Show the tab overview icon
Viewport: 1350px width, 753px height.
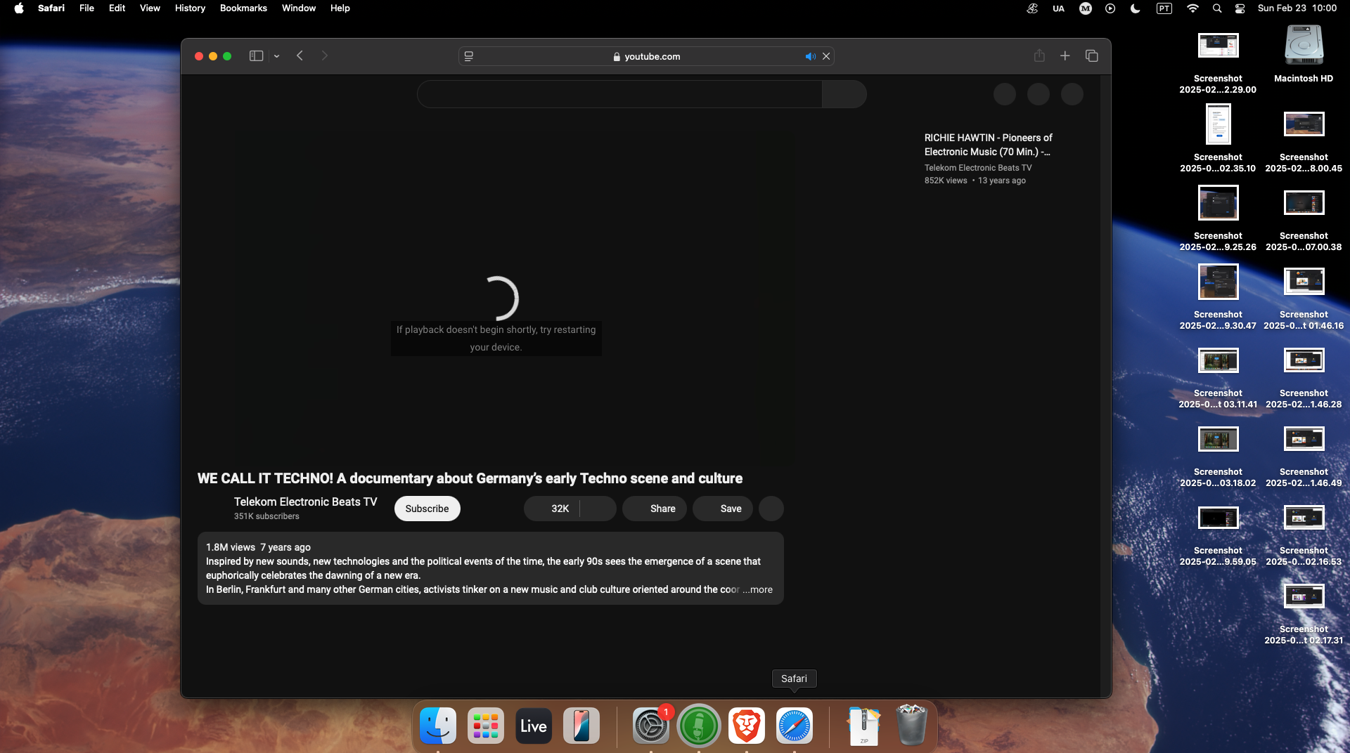1092,55
